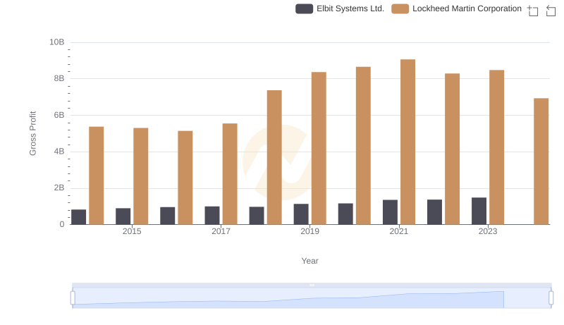The image size is (564, 325).
Task: Click the data zoom slider top drag bar
Action: tap(312, 285)
